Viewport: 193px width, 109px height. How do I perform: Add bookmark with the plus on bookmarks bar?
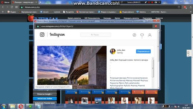[3, 12]
